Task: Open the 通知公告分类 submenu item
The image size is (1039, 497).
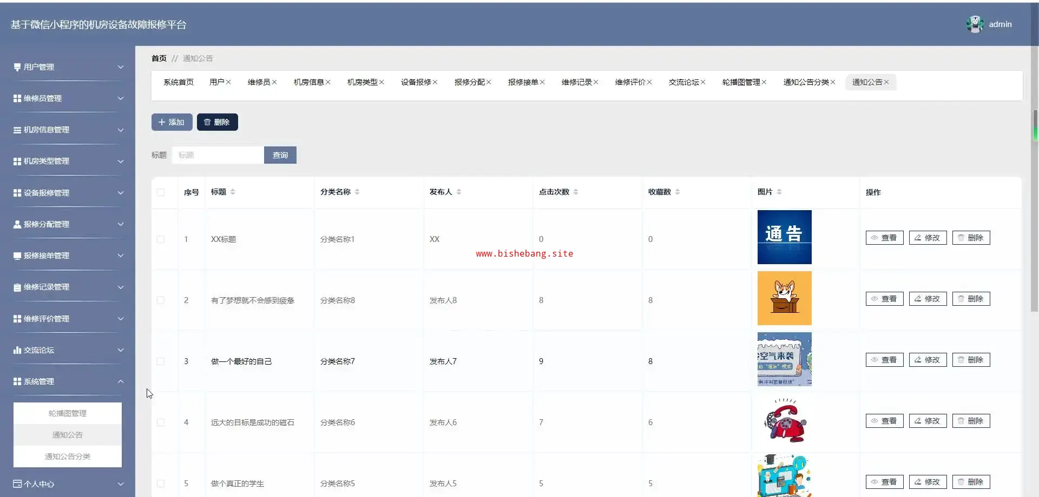Action: point(68,456)
